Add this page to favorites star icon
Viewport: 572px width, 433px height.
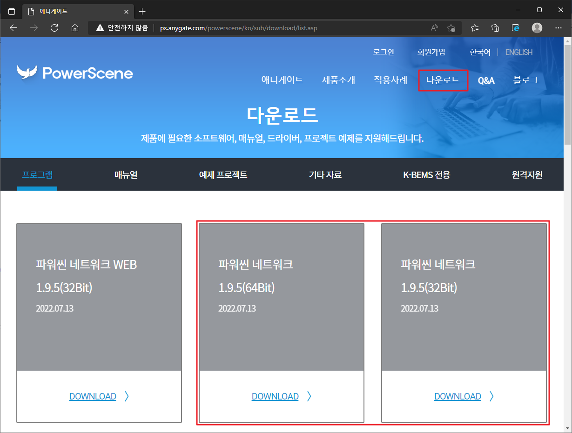pyautogui.click(x=451, y=28)
